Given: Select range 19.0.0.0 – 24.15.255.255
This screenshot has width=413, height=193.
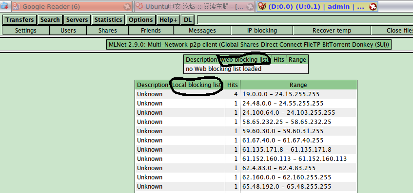Looking at the screenshot, I should [281, 94].
